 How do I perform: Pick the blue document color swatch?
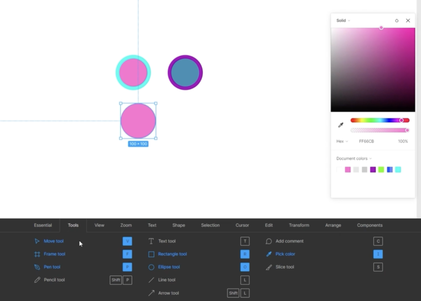390,170
